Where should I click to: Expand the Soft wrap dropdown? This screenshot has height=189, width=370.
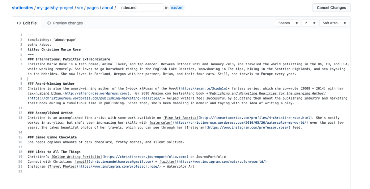pos(333,23)
